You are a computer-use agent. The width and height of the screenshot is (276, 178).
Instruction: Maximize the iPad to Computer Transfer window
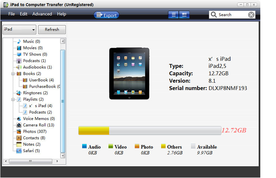(247, 5)
